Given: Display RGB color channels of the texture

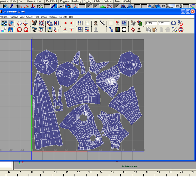Looking at the screenshot, I should coord(117,30).
